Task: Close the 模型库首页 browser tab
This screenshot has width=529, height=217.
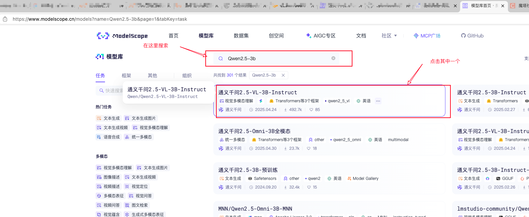Action: click(503, 6)
